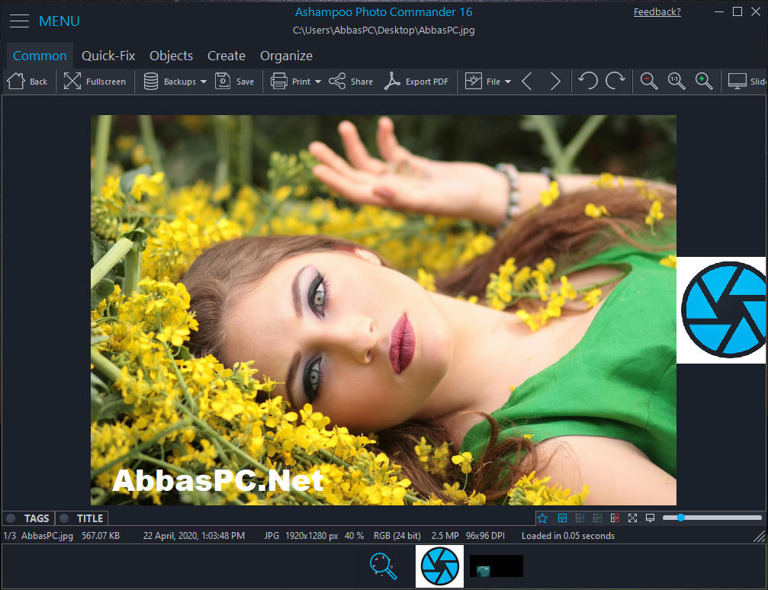768x590 pixels.
Task: Click the window resize grip corner
Action: point(760,536)
